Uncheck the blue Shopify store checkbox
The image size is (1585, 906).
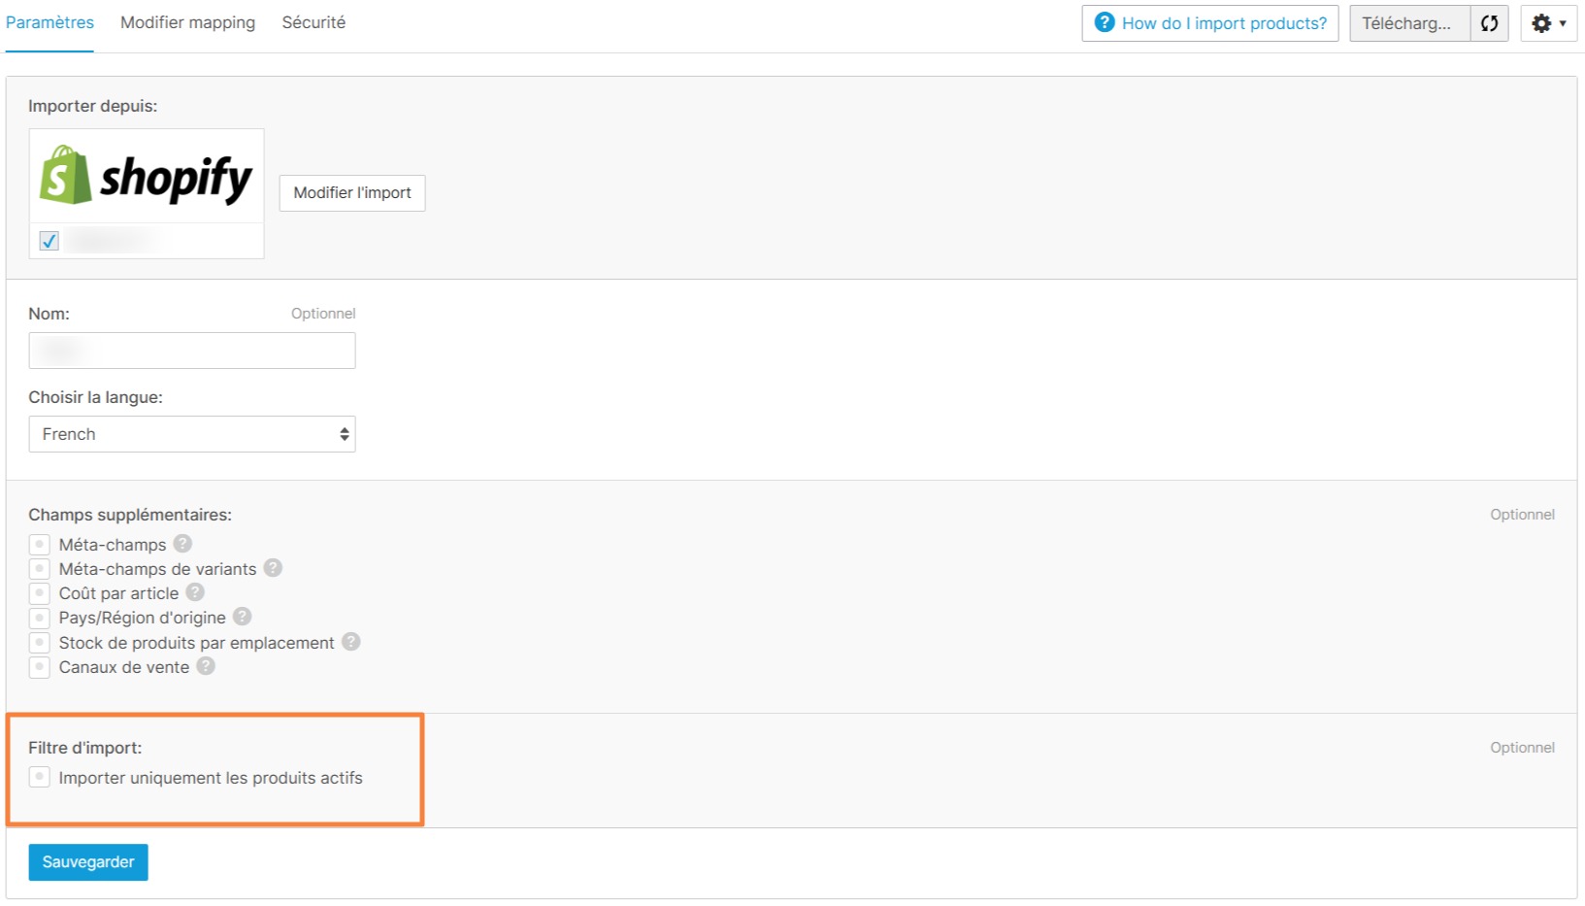[x=50, y=241]
